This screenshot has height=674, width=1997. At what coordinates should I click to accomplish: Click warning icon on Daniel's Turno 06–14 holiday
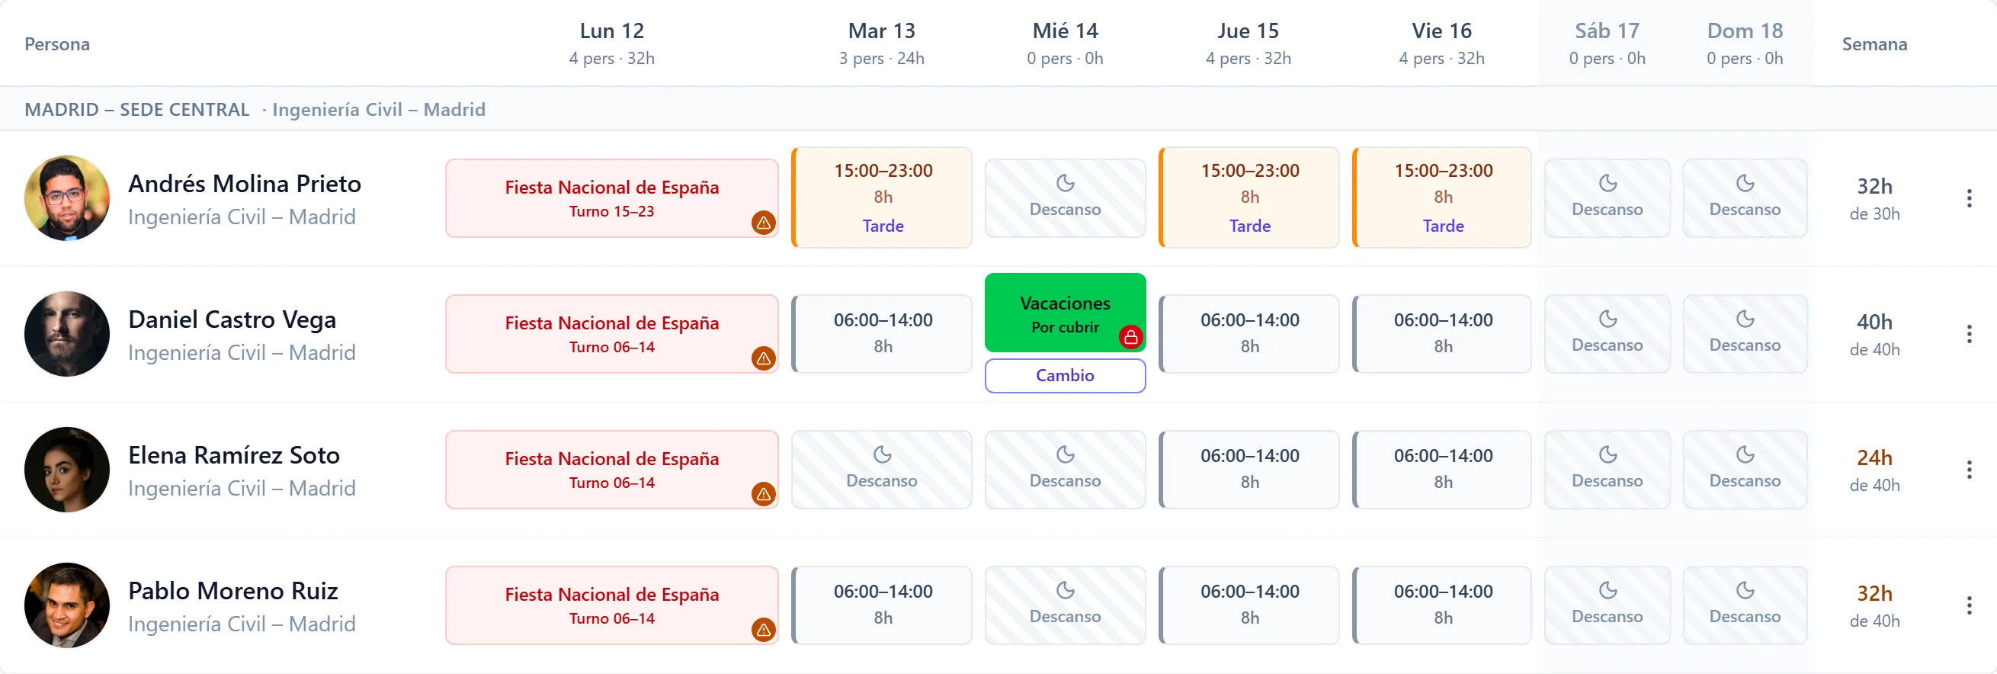[763, 358]
